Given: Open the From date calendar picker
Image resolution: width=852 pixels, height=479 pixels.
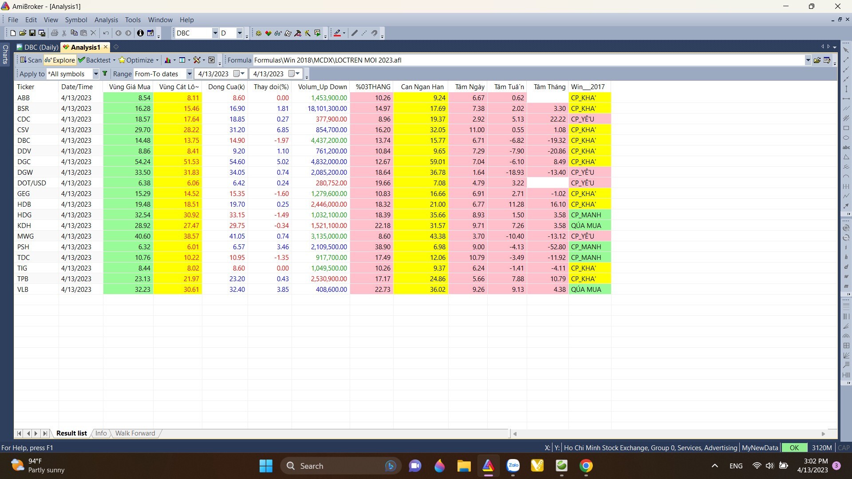Looking at the screenshot, I should [x=239, y=74].
